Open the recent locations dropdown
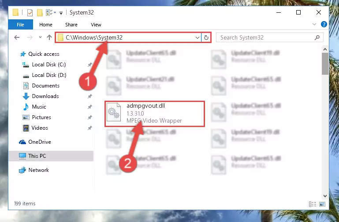Screen dimensions: 339x222 [40, 37]
